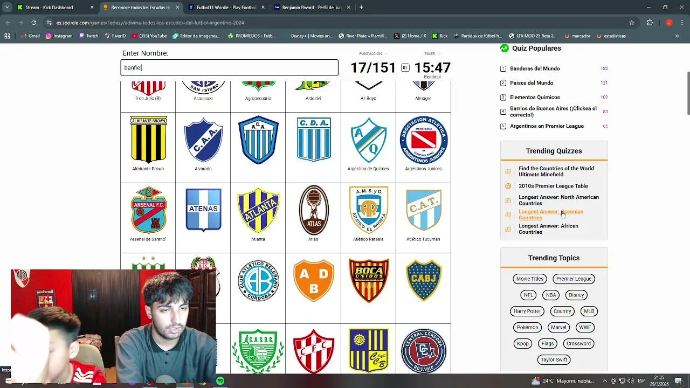
Task: Open the River Plate Plantilla bookmark
Action: (x=363, y=36)
